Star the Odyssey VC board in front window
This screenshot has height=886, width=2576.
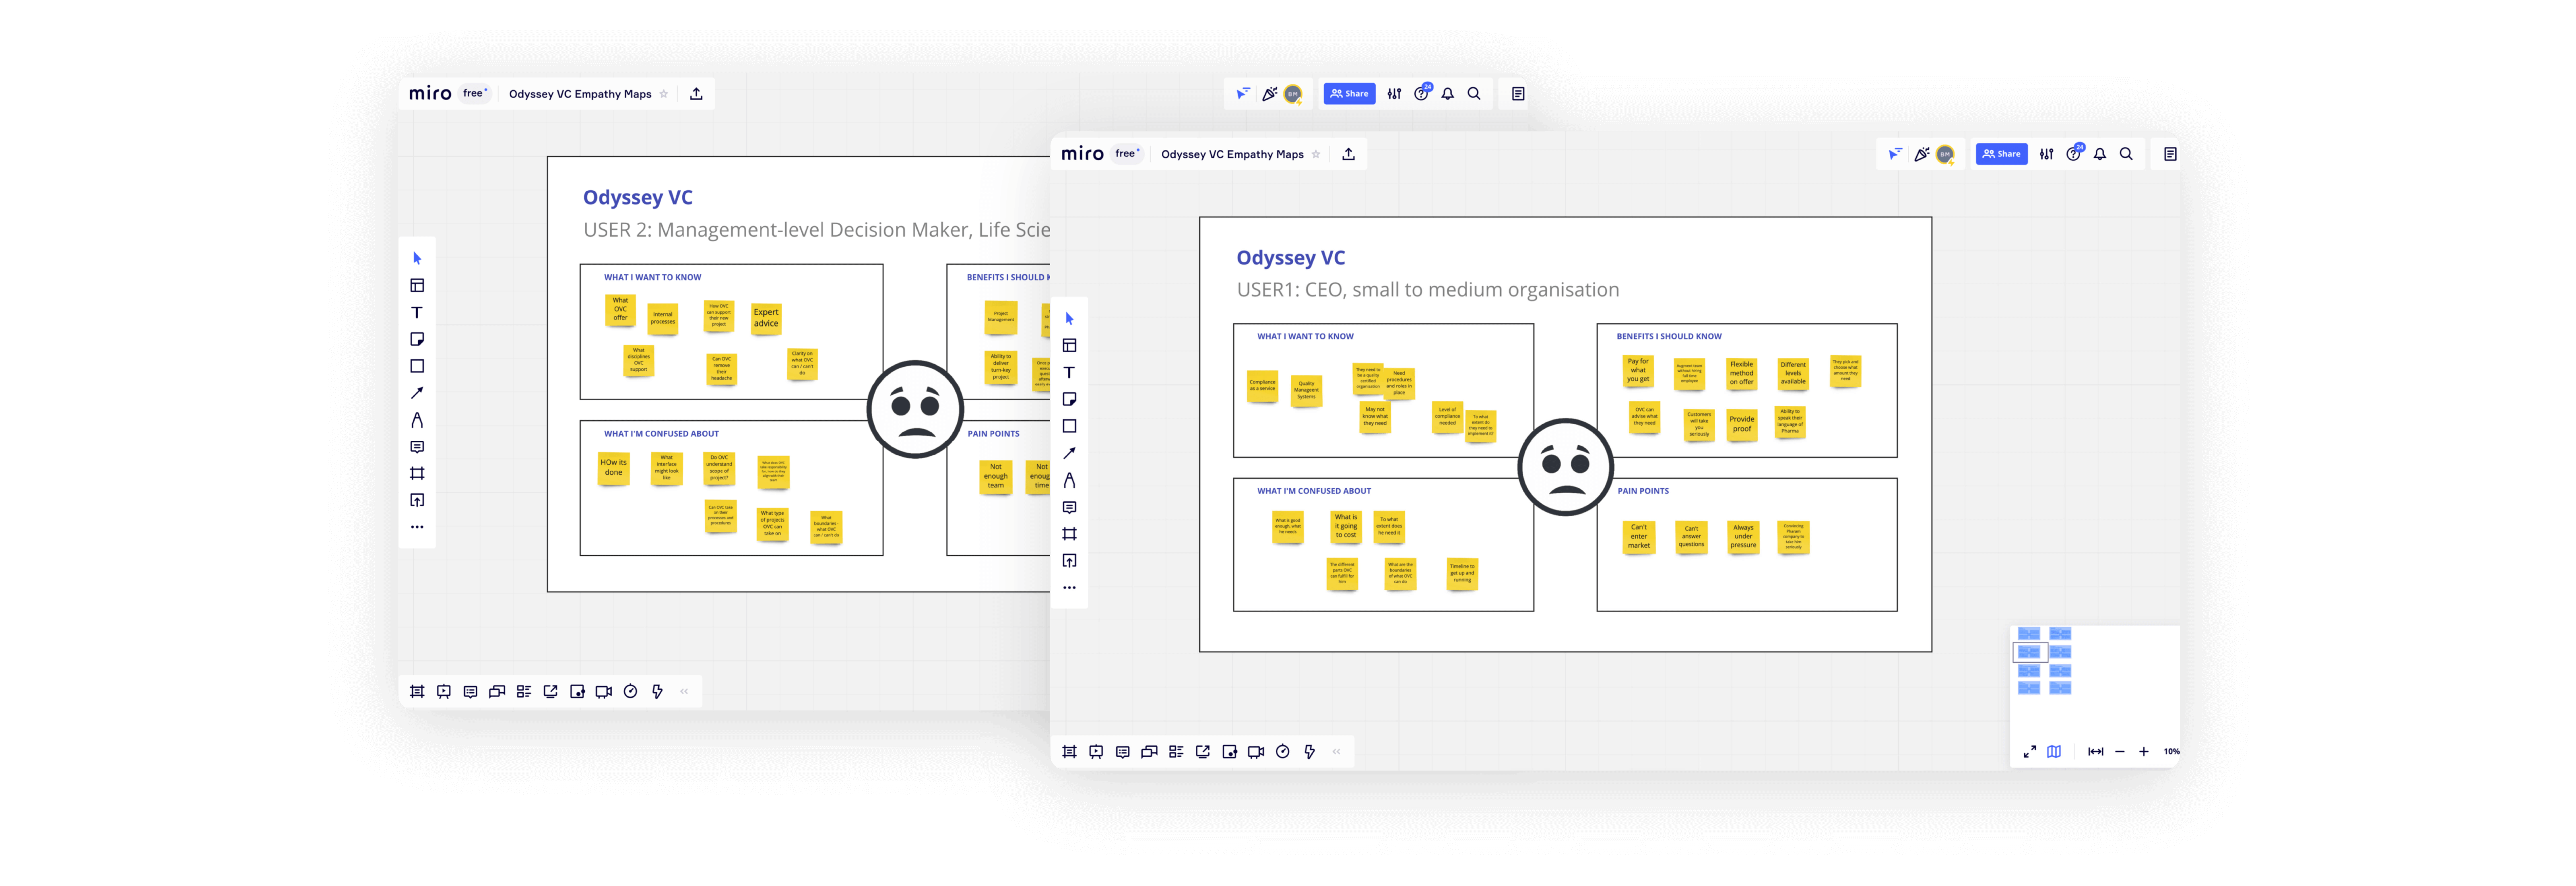[x=1316, y=154]
